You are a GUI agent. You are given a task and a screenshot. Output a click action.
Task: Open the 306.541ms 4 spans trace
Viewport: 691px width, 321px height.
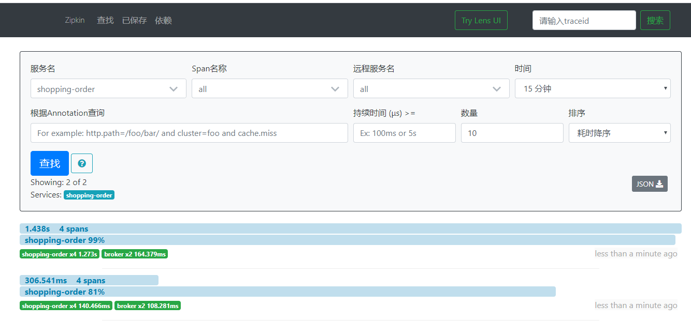coord(89,280)
